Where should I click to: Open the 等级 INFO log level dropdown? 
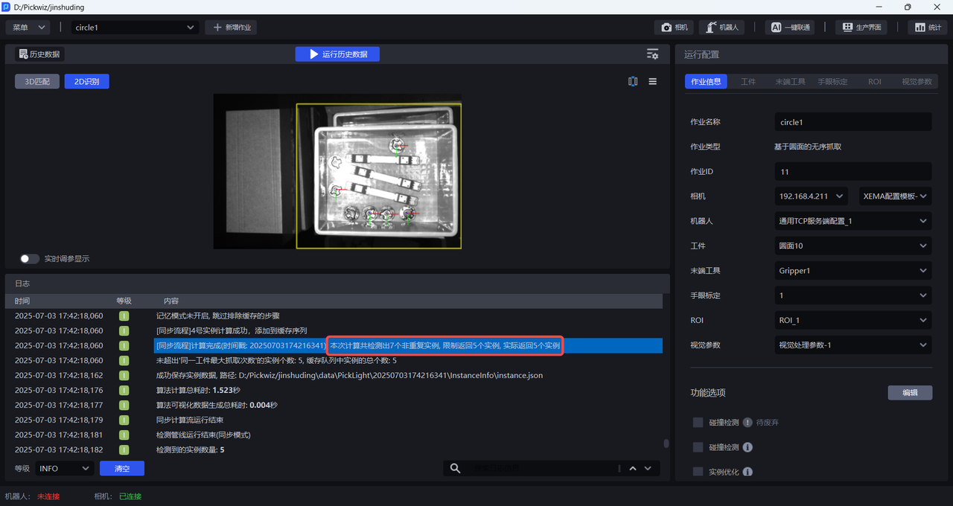click(x=64, y=468)
